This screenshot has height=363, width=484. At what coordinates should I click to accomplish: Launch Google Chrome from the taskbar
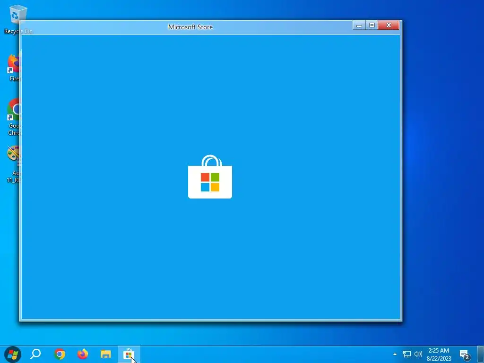[59, 354]
